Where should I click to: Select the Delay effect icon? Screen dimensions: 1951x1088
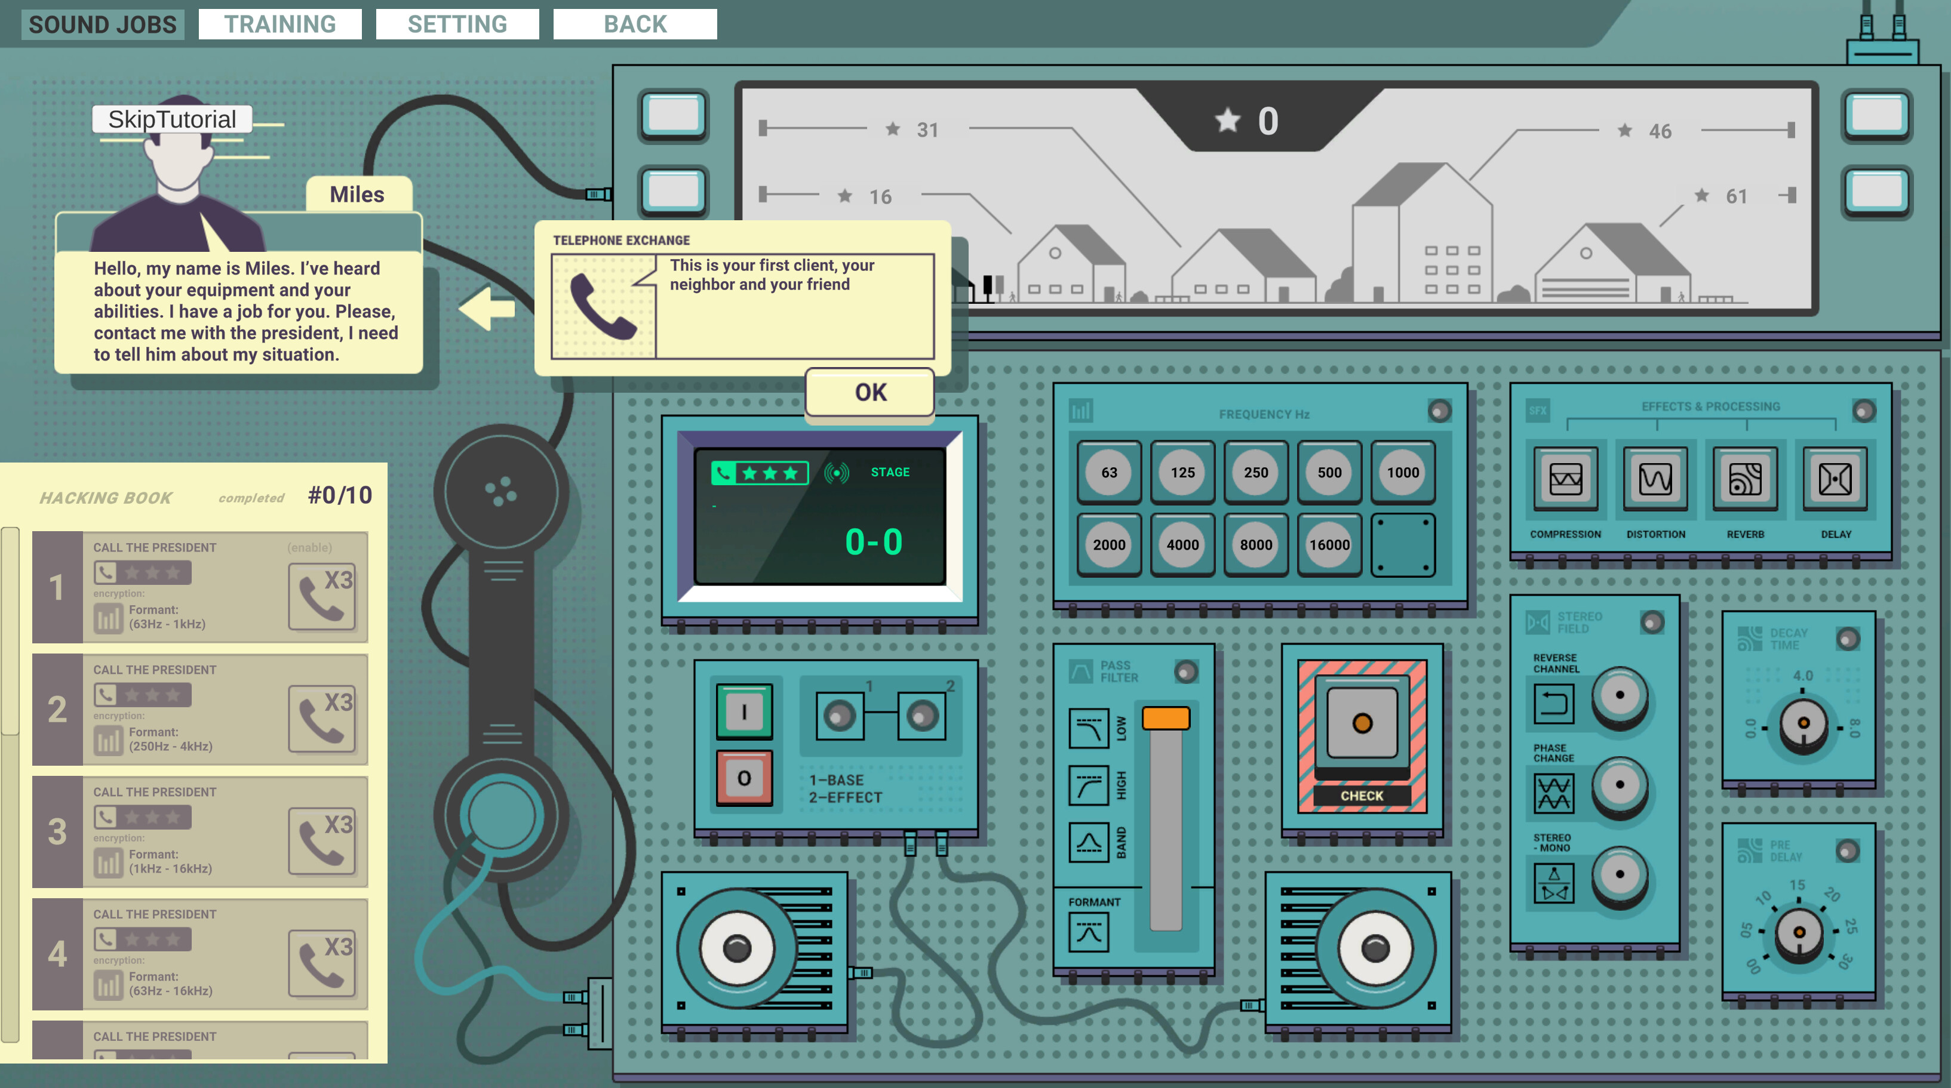(1835, 479)
